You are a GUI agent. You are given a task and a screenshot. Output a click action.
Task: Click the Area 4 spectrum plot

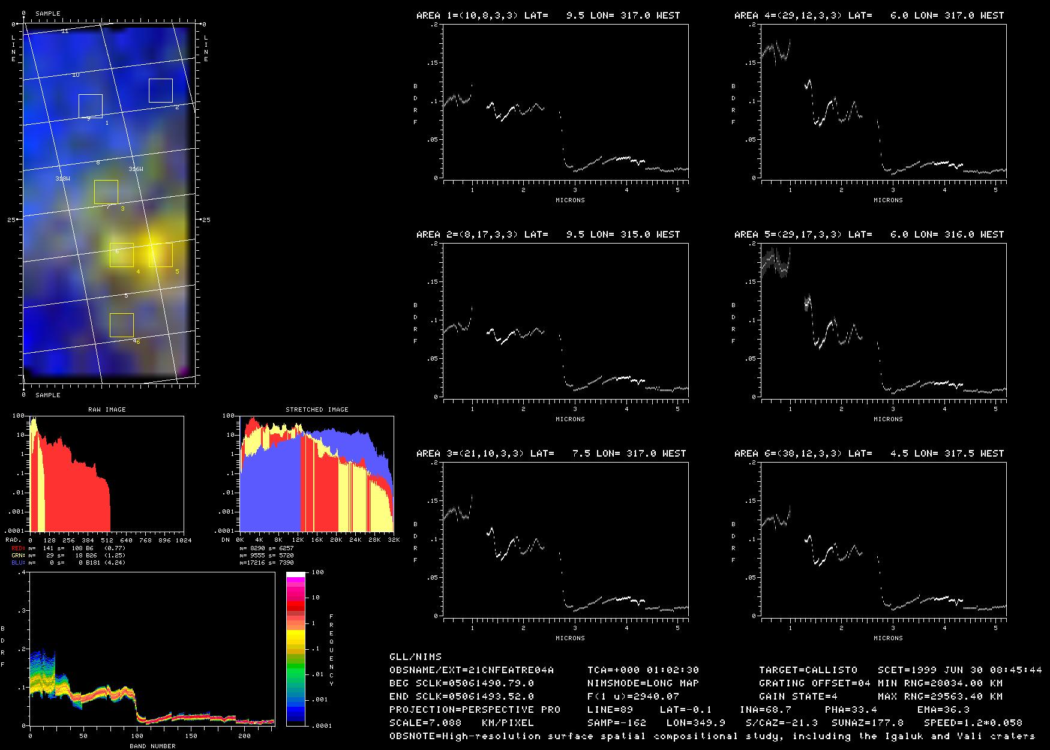click(883, 101)
